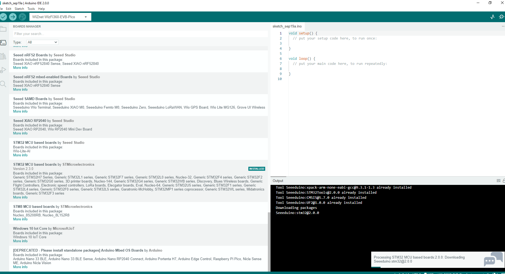Open More info for Windows 10 IoT Core
Screen dimensions: 505x274
(20, 241)
